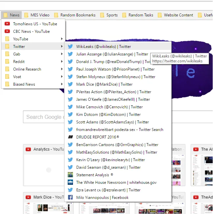
Task: Expand the Voat subfolder arrow
Action: 62,76
